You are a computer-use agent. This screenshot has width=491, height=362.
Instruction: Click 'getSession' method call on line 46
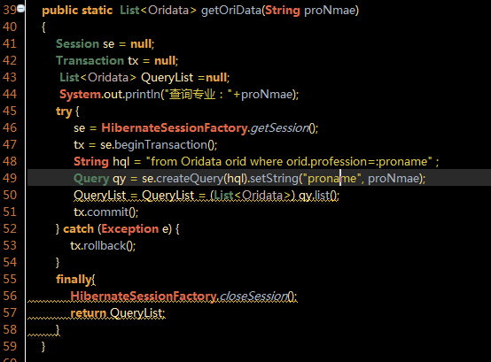click(x=280, y=128)
